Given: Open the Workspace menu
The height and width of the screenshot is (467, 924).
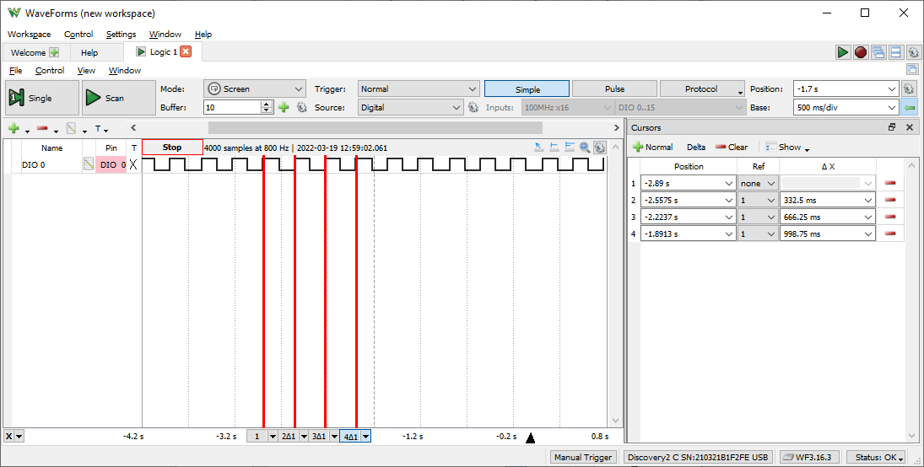Looking at the screenshot, I should point(29,35).
